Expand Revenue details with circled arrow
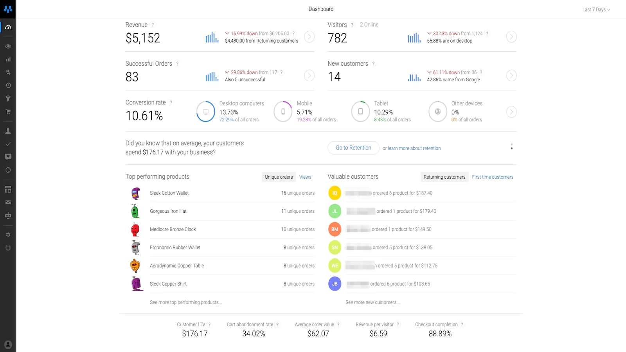 [x=309, y=37]
